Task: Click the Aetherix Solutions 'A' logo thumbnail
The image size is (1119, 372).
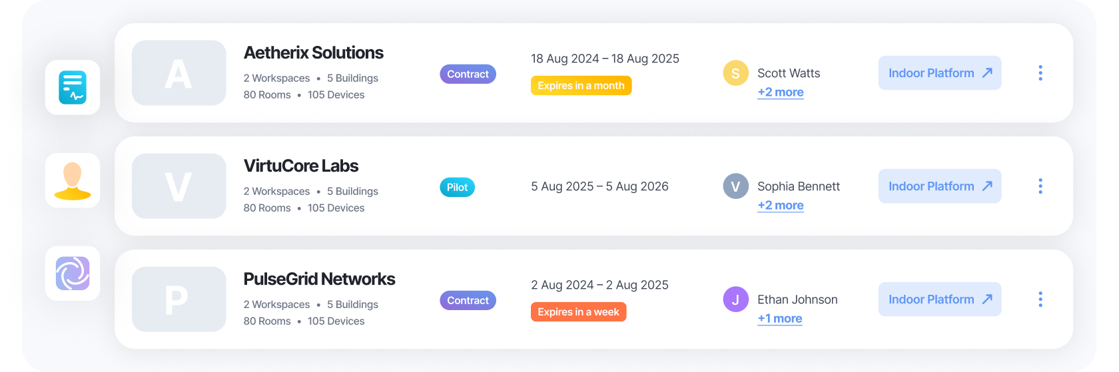Action: point(179,73)
